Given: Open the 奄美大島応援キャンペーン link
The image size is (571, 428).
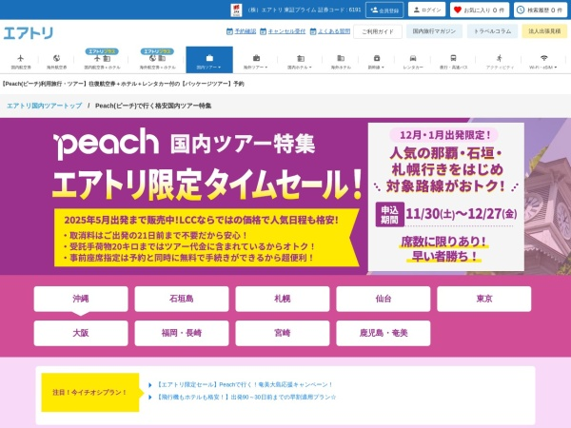Looking at the screenshot, I should tap(245, 384).
